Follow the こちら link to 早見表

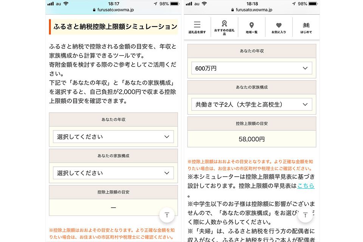[306, 186]
